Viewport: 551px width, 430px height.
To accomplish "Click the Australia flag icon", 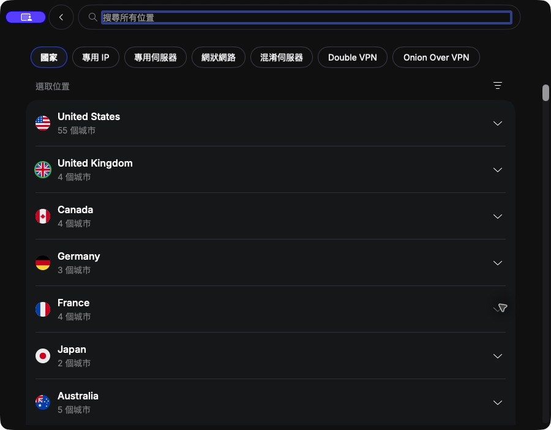I will tap(43, 402).
